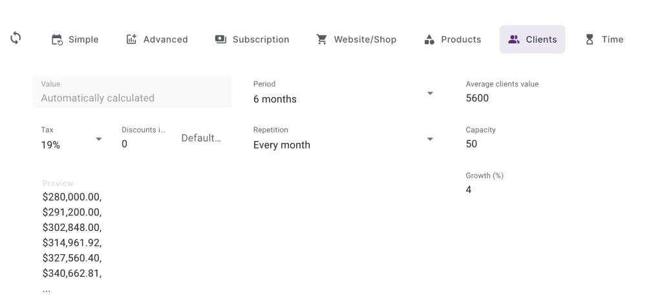Click the sync refresh arrows icon
662x304 pixels.
16,38
